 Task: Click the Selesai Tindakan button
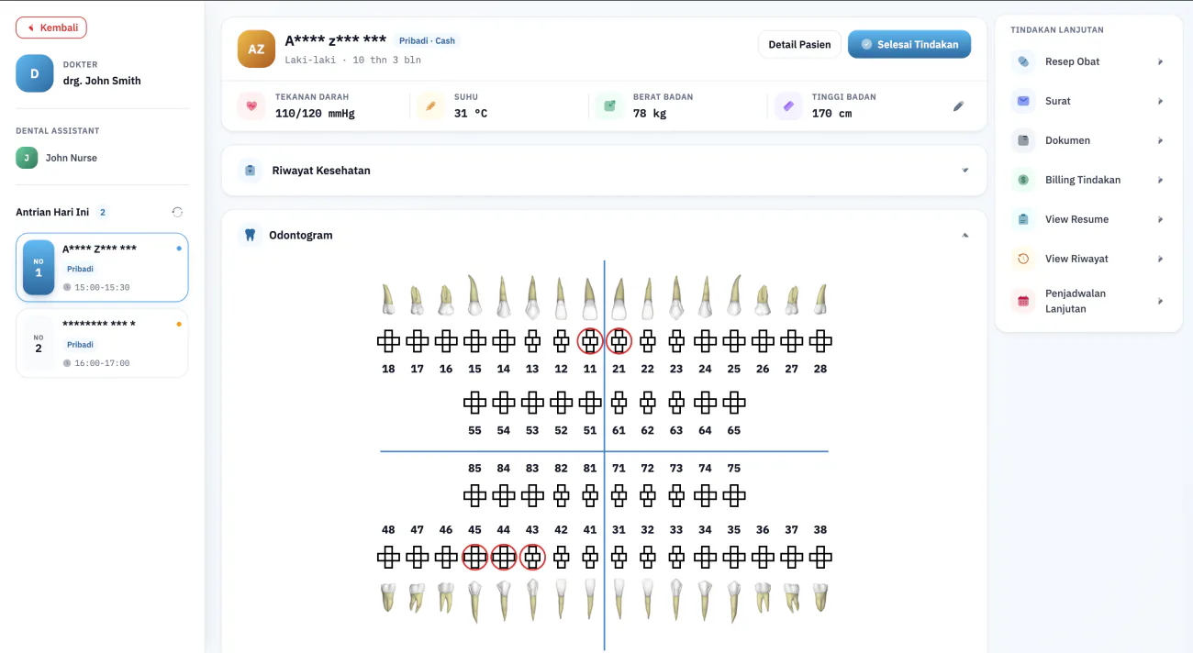tap(909, 44)
